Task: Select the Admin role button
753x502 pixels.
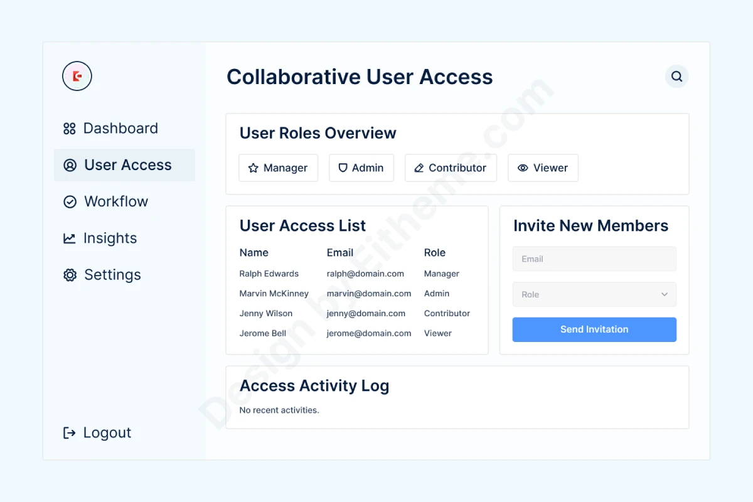Action: click(x=361, y=168)
